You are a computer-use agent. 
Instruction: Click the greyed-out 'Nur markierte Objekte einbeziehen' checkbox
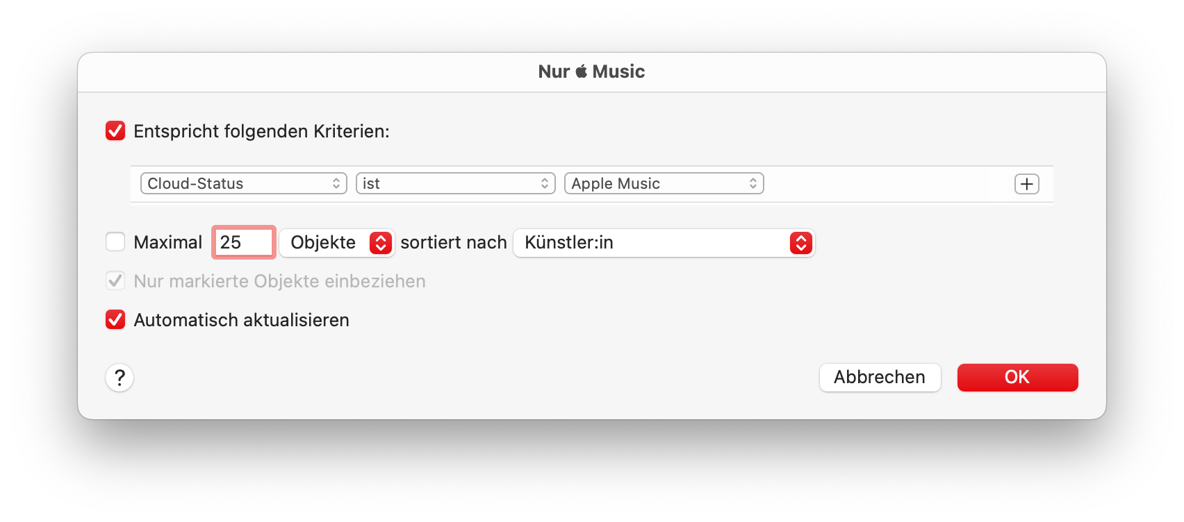[115, 281]
